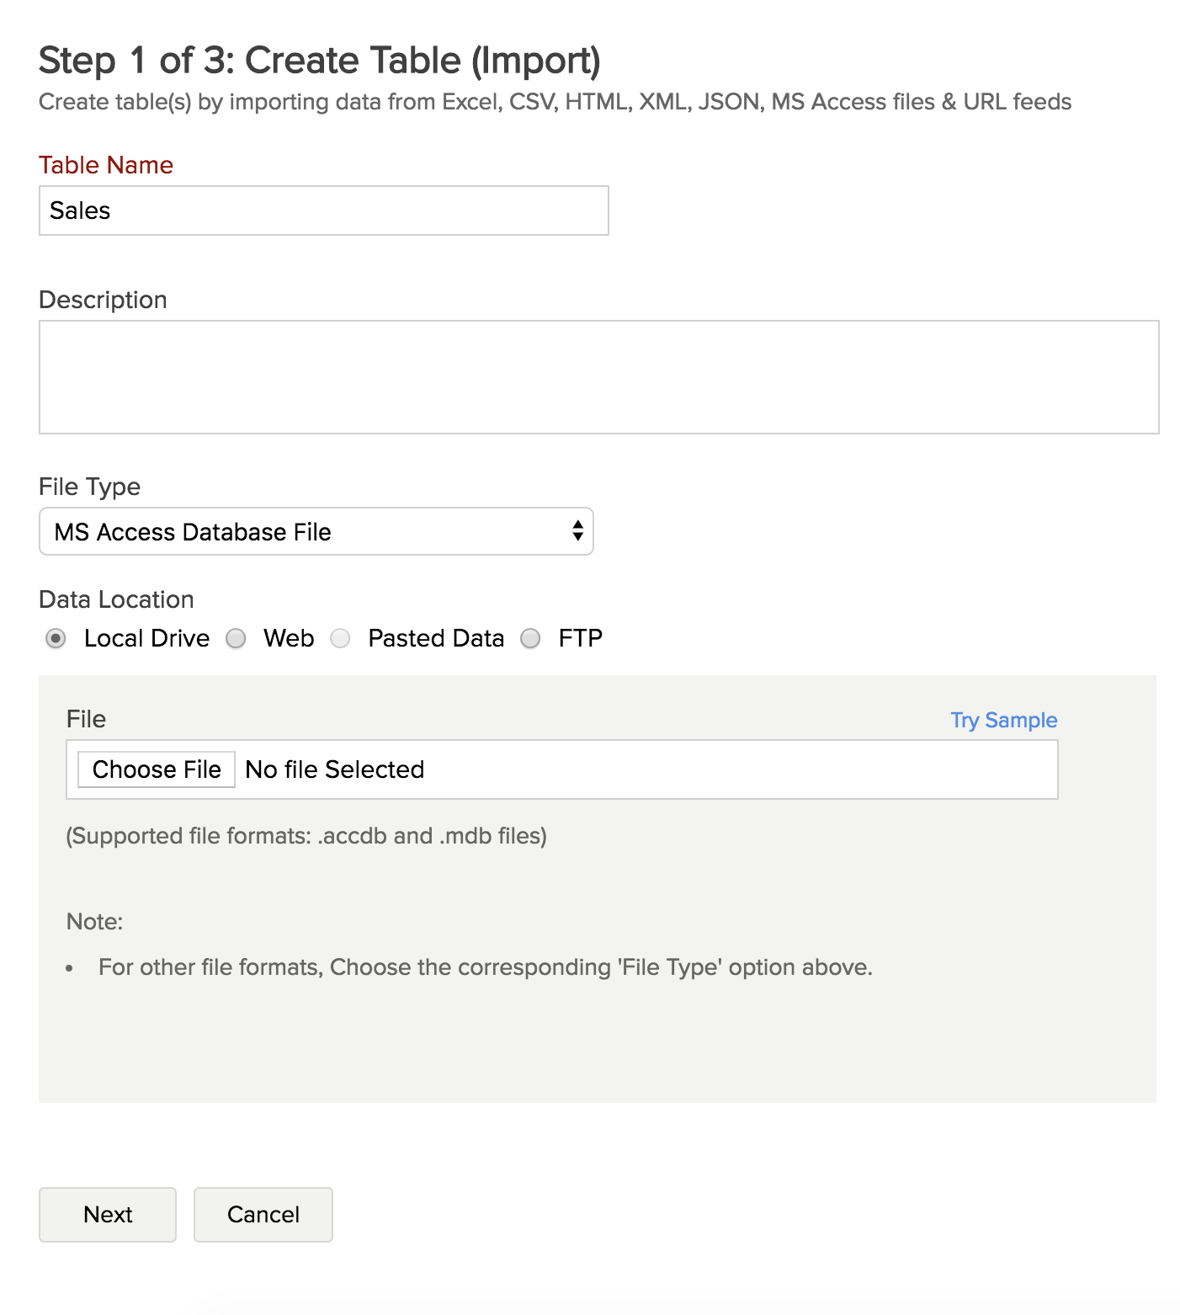Viewport: 1180px width, 1315px height.
Task: Open the File Type dropdown
Action: (316, 531)
